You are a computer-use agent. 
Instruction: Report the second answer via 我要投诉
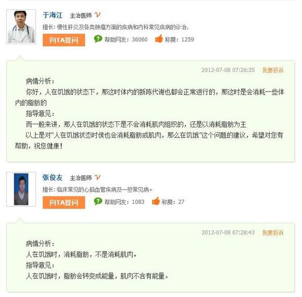tap(273, 232)
